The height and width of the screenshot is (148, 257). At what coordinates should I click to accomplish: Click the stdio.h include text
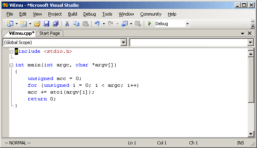(x=58, y=52)
